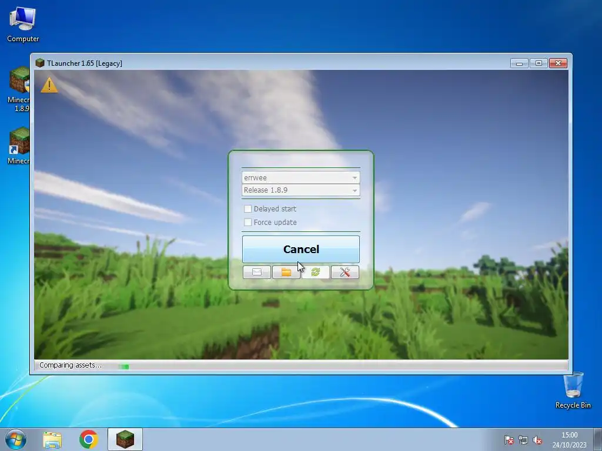602x451 pixels.
Task: Select the Minecraft 1.8.9 desktop icon
Action: click(x=18, y=89)
